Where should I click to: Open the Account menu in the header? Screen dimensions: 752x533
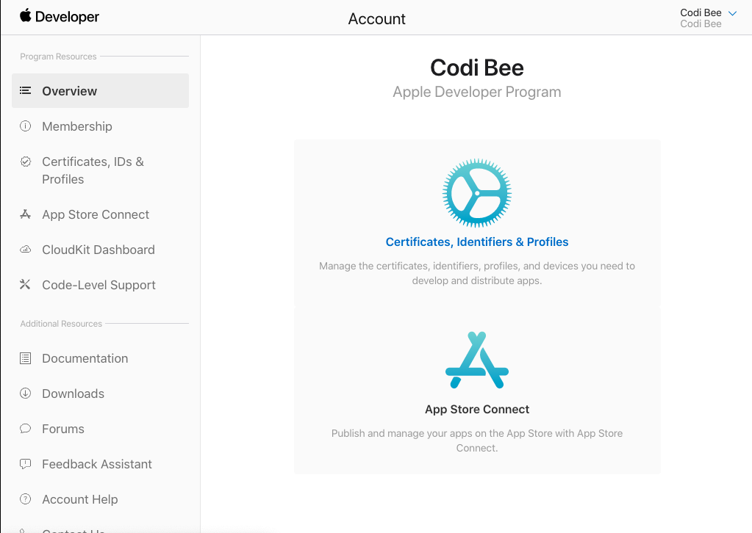376,18
